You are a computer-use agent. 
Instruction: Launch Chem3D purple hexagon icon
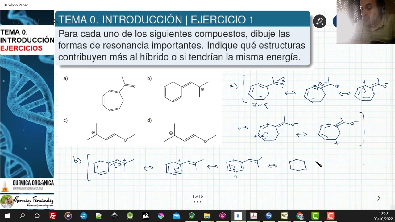222,216
